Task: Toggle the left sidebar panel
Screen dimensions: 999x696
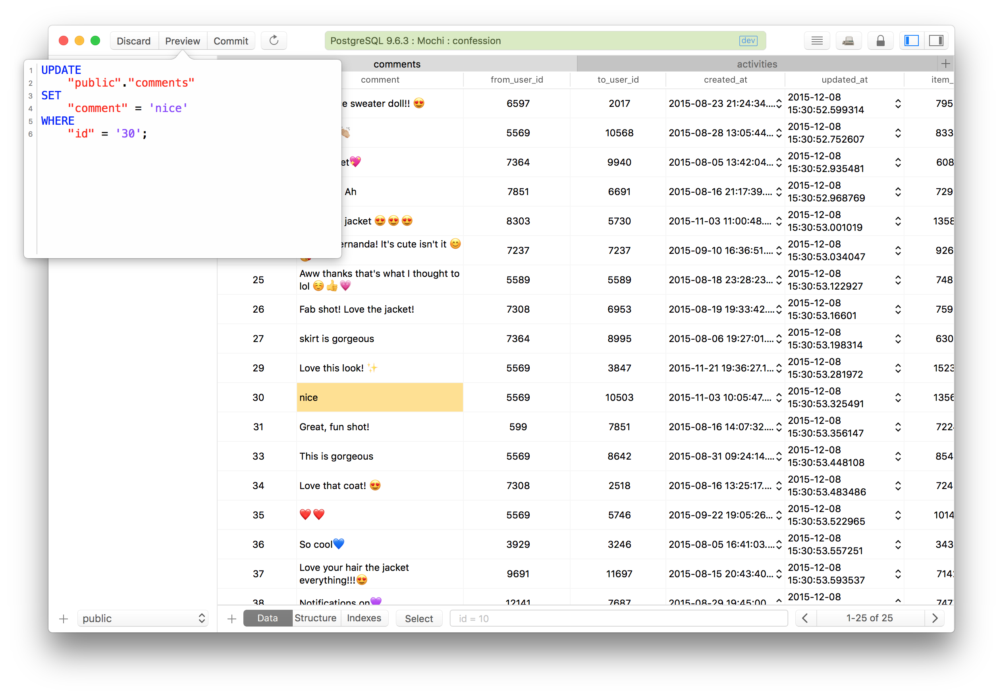Action: (x=912, y=41)
